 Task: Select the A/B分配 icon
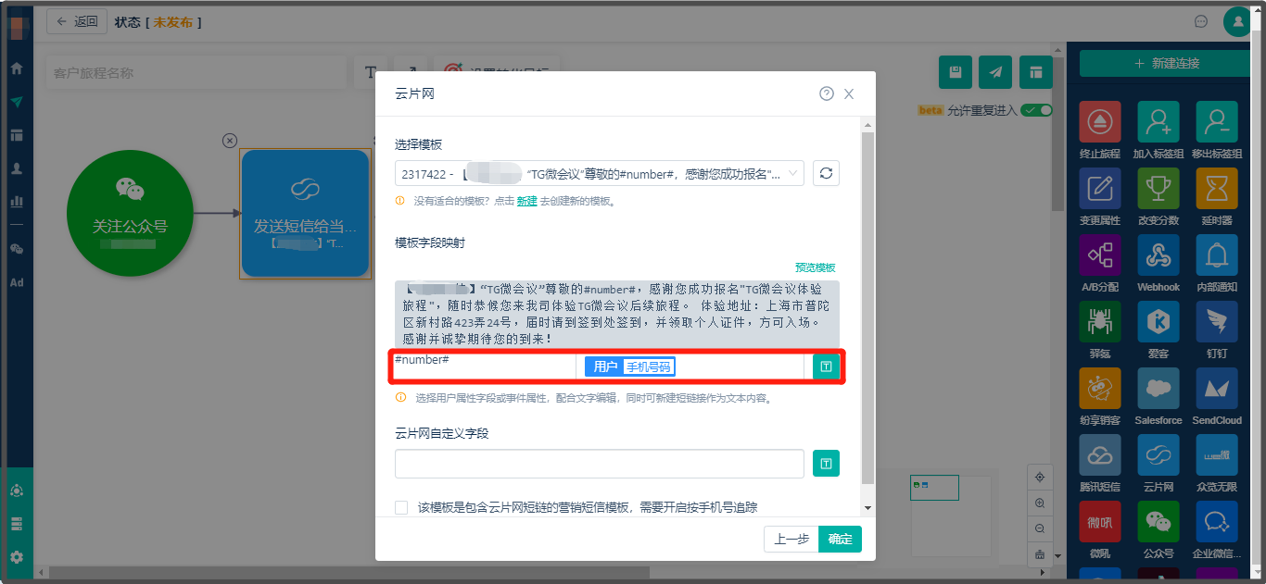click(x=1100, y=255)
